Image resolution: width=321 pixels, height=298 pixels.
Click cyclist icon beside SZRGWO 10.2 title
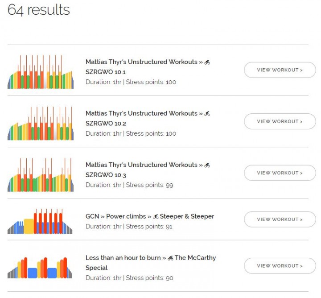click(x=207, y=113)
